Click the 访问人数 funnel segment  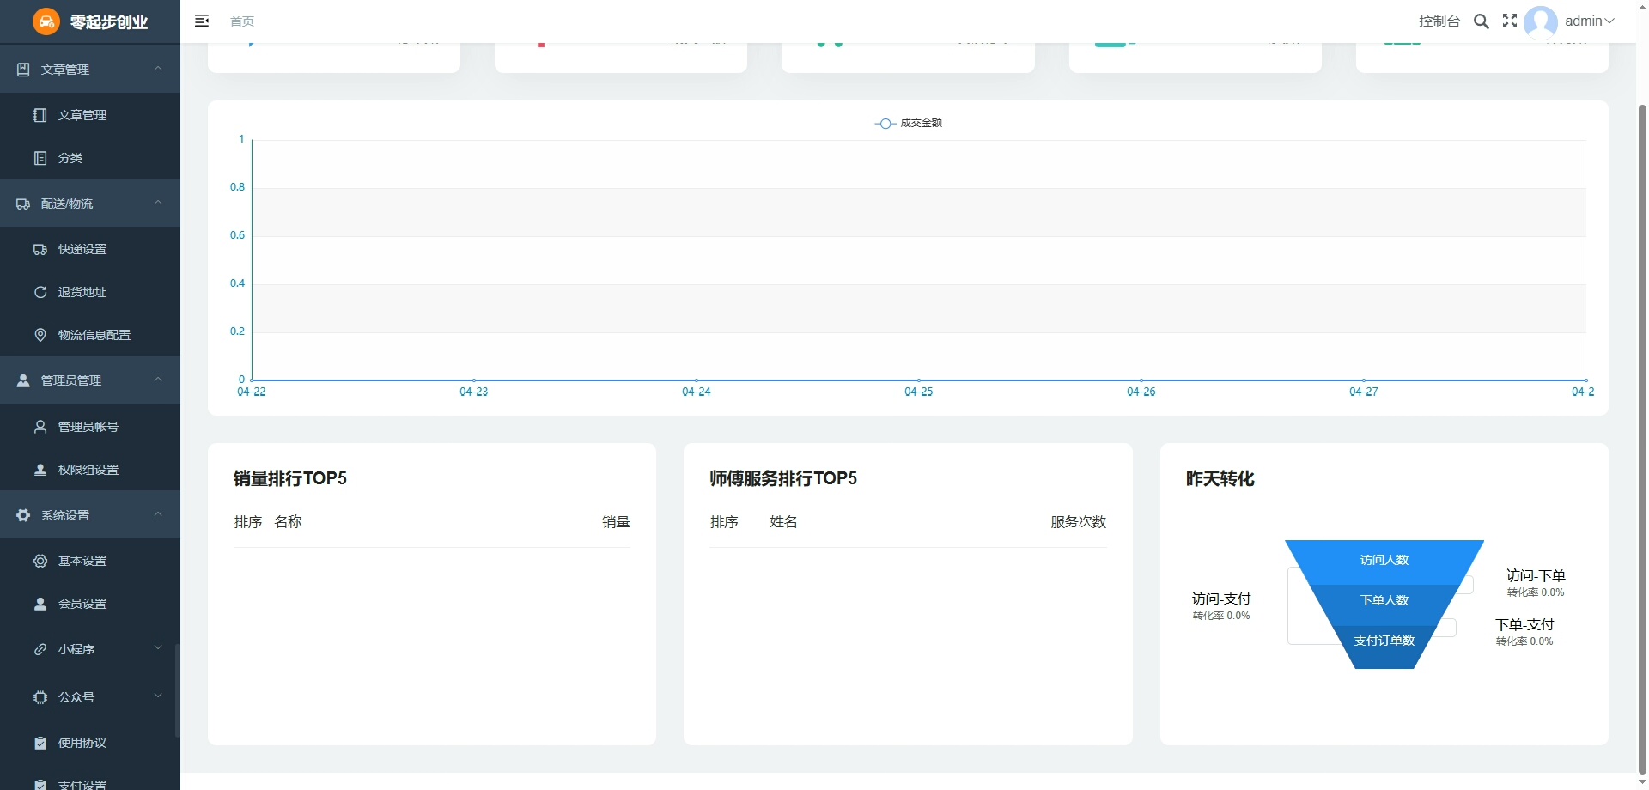[1384, 560]
